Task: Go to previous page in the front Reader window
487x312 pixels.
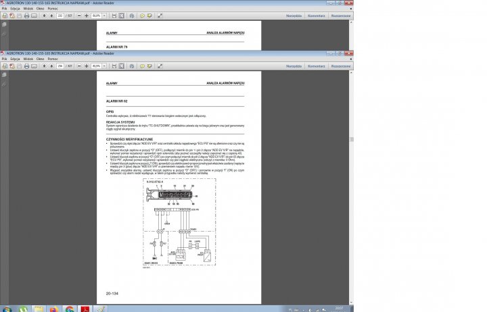Action: tap(44, 66)
